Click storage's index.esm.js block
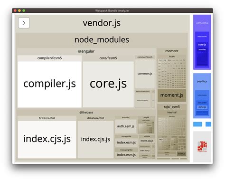The height and width of the screenshot is (180, 225). pyautogui.click(x=126, y=142)
